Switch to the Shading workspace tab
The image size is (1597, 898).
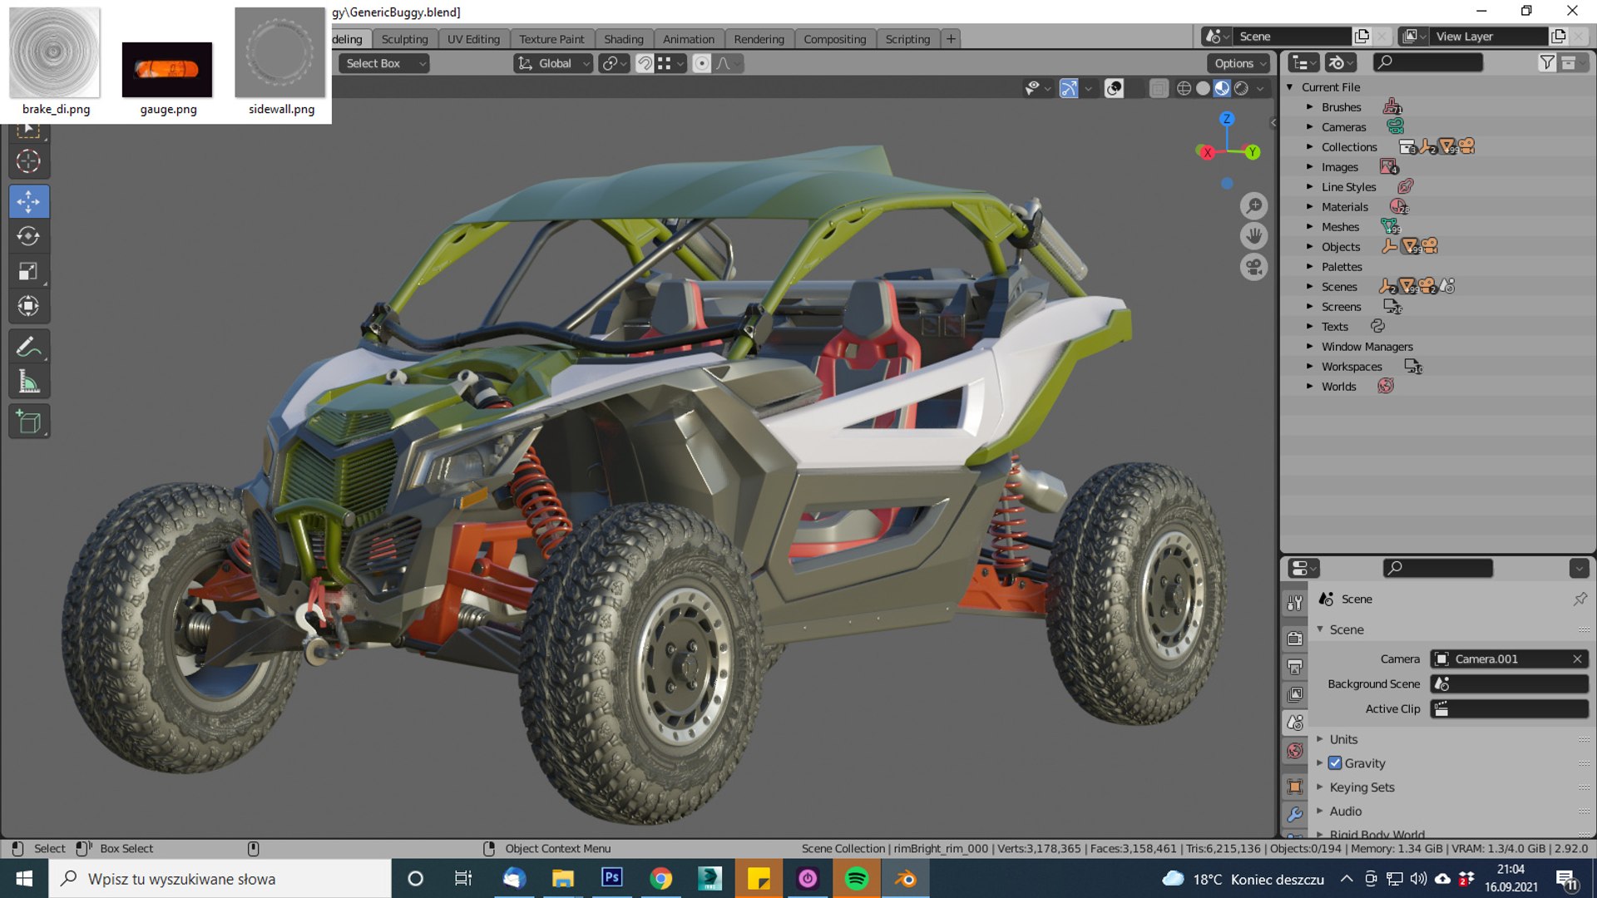point(624,39)
